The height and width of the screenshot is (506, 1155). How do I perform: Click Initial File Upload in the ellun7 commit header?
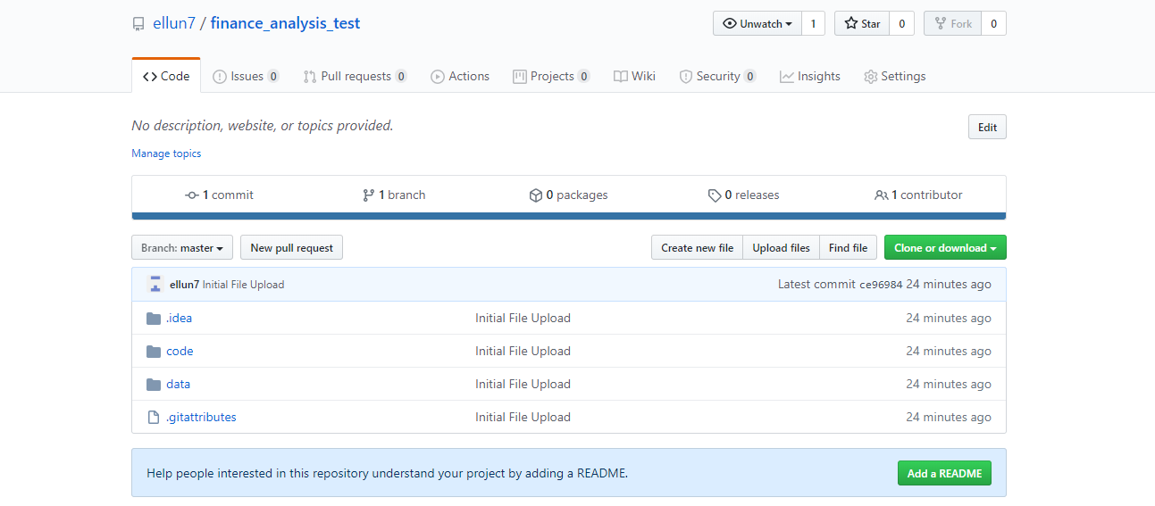click(x=243, y=285)
